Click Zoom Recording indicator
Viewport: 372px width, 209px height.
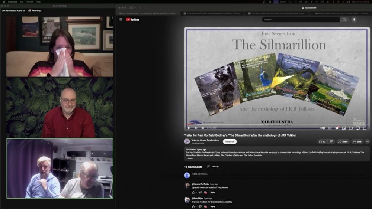click(35, 10)
